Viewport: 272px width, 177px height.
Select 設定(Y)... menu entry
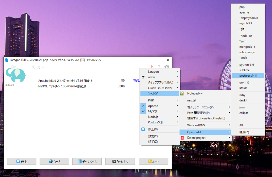point(160,136)
